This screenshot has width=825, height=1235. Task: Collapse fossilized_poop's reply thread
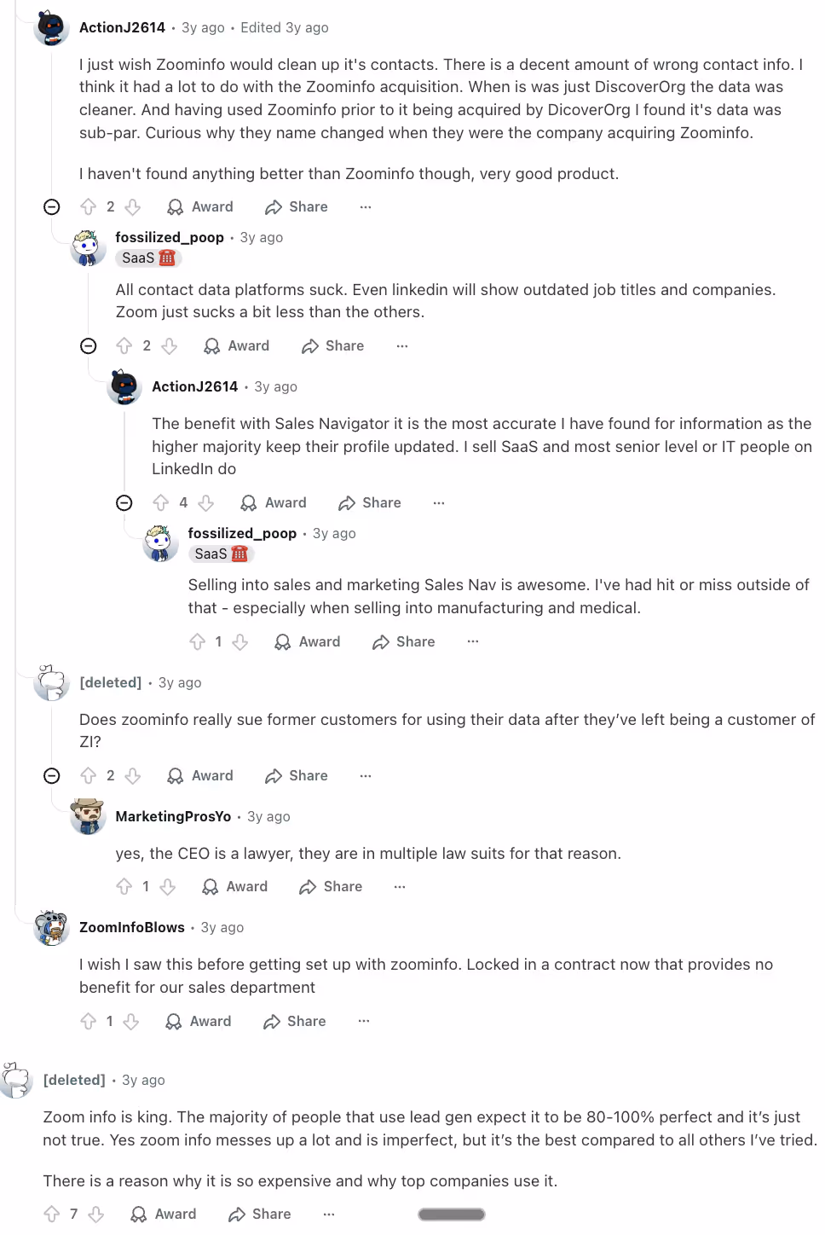click(89, 345)
